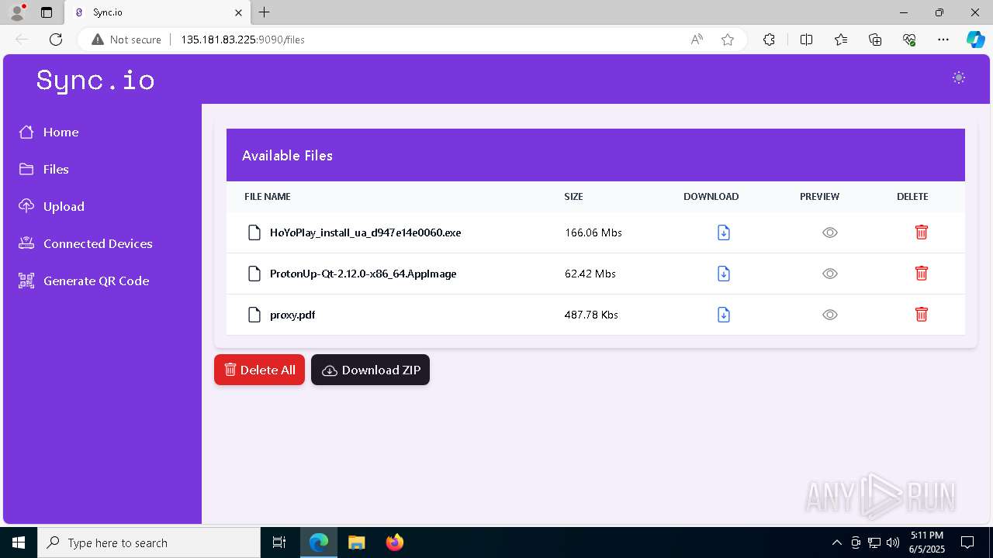993x558 pixels.
Task: Select the Sync.io browser tab
Action: point(157,12)
